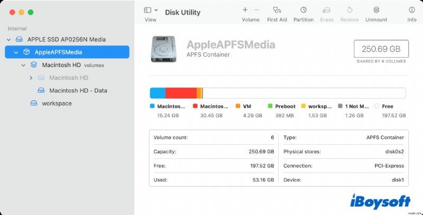Select Macintosh HD volumes group row

(67, 65)
